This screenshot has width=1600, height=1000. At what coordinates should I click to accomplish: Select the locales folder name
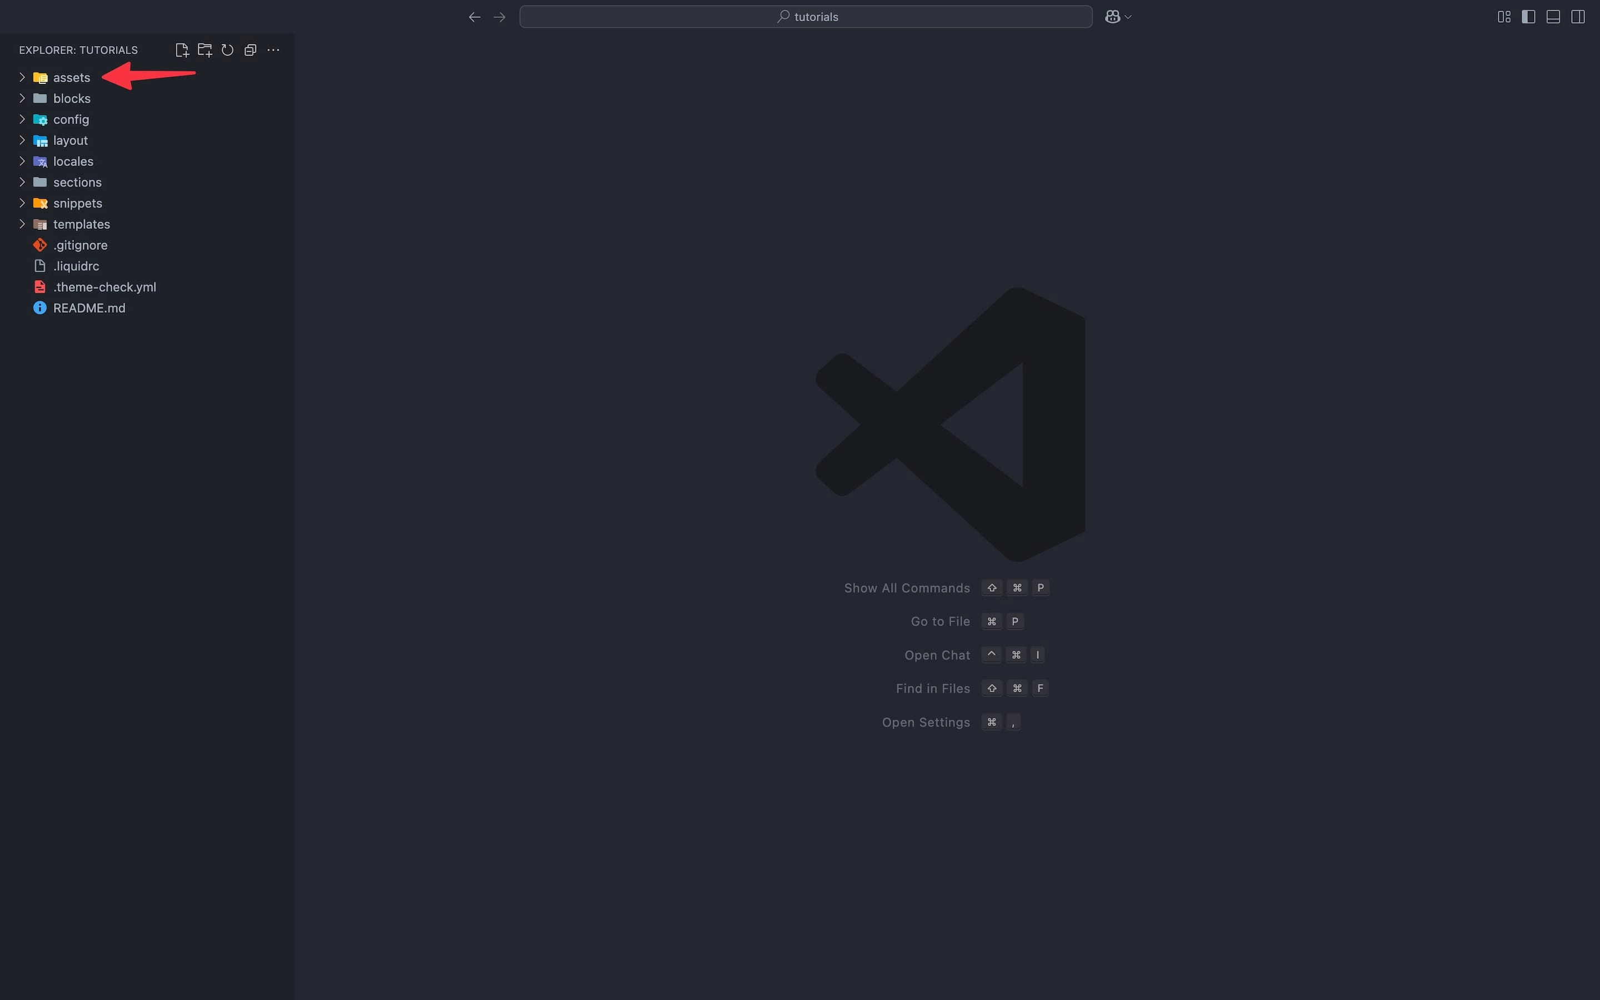click(x=73, y=161)
